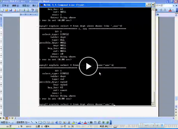Viewport: 178px width, 129px height.
Task: Click the Save icon in Word toolbar
Action: (10, 10)
